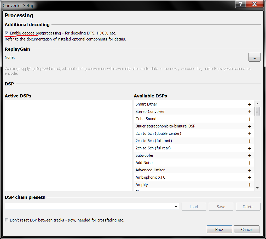Select 2ch to 6ch (full front) entry
Screen dimensions: 266x239
click(x=154, y=141)
